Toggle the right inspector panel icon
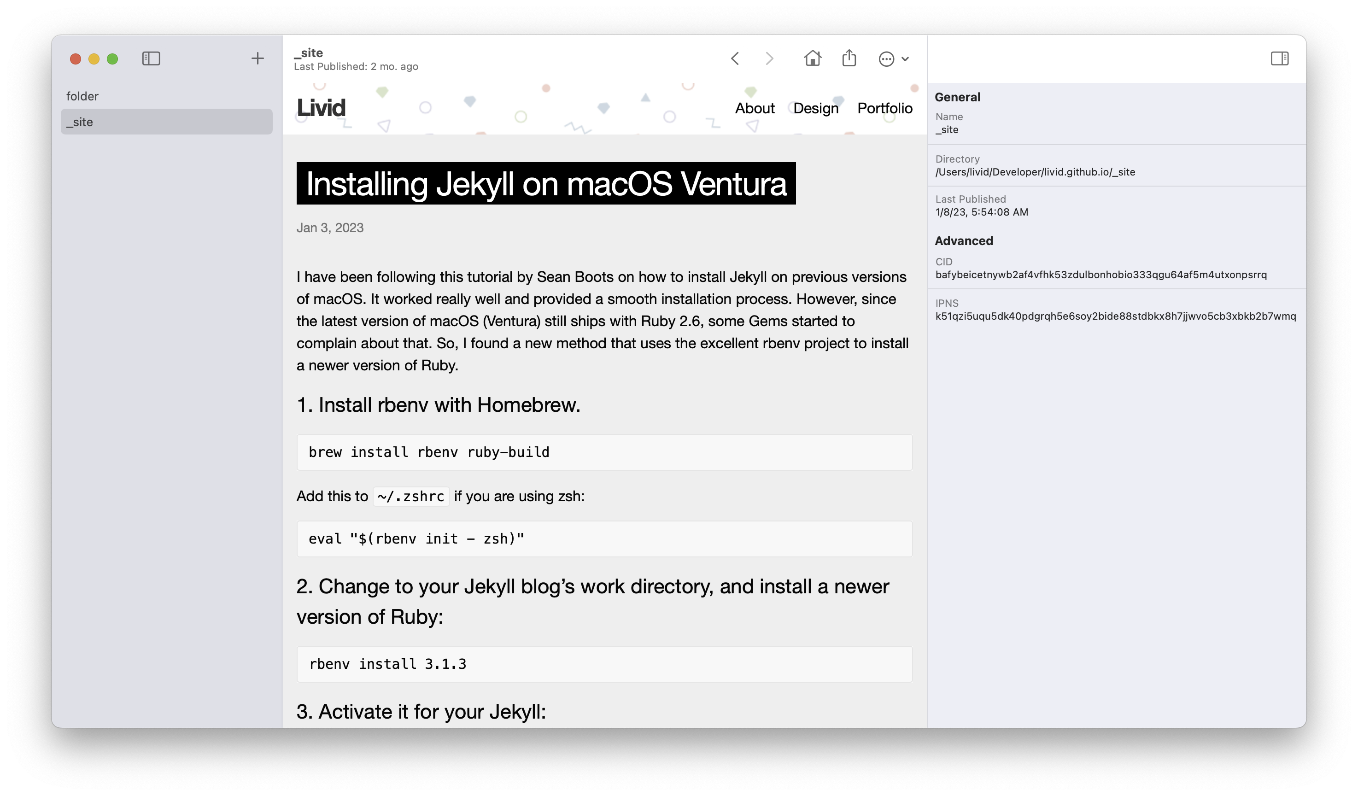The width and height of the screenshot is (1358, 796). pyautogui.click(x=1279, y=58)
